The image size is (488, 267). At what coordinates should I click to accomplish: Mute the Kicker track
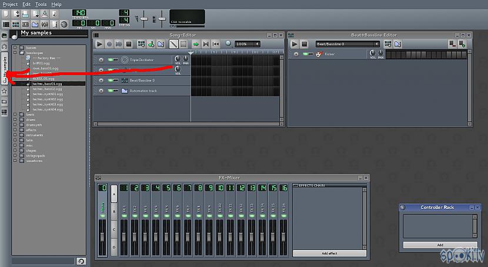[x=305, y=54]
